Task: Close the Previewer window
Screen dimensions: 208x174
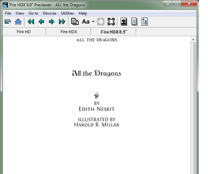Action: [x=189, y=3]
